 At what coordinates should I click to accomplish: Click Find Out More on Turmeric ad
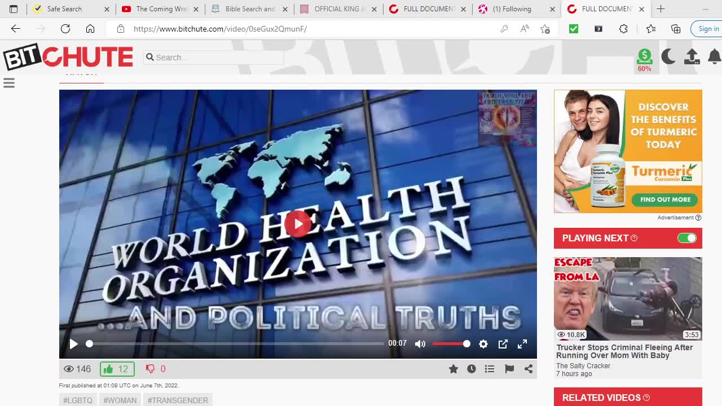665,200
